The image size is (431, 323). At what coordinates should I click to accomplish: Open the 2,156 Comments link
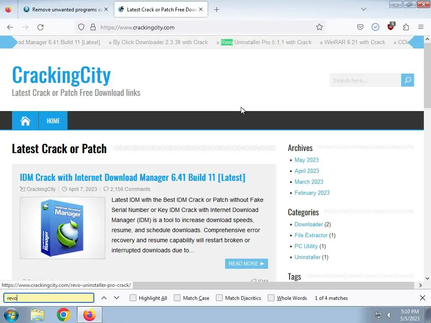pyautogui.click(x=130, y=189)
